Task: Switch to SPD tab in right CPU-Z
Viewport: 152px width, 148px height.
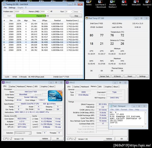Action: [100, 87]
